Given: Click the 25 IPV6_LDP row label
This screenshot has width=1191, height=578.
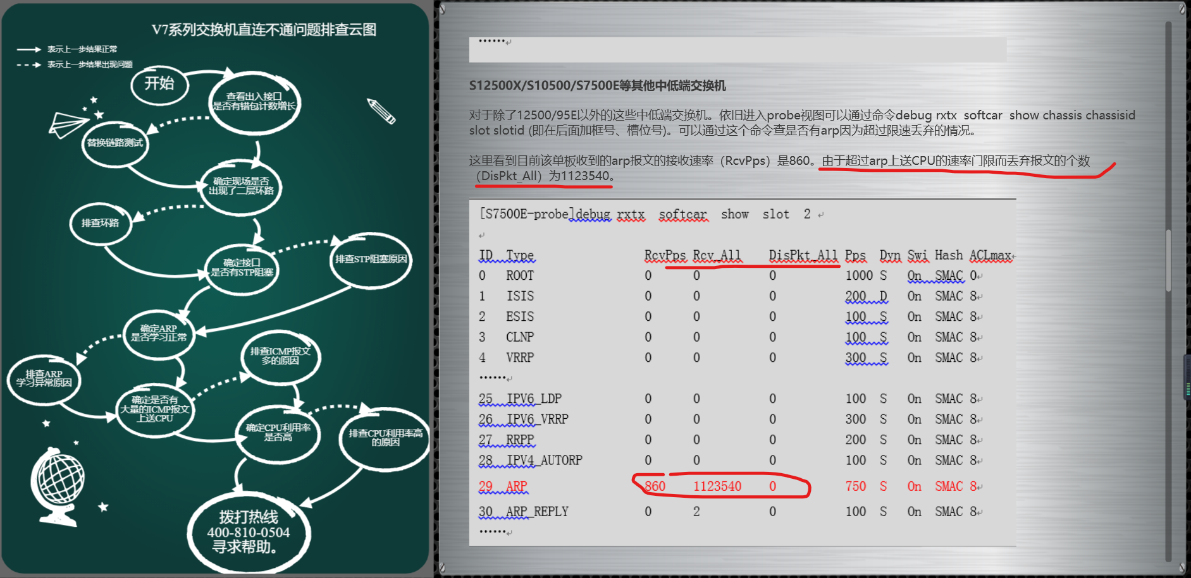Looking at the screenshot, I should click(520, 399).
